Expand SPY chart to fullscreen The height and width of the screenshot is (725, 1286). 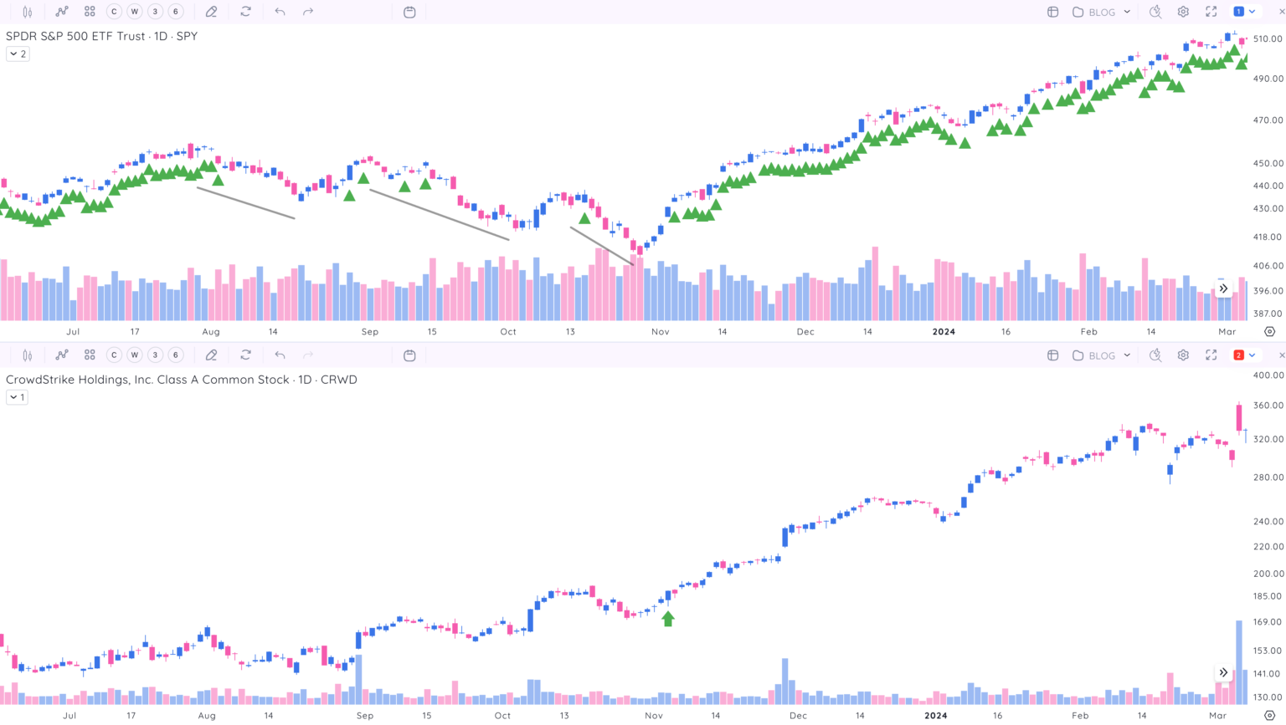pyautogui.click(x=1211, y=12)
